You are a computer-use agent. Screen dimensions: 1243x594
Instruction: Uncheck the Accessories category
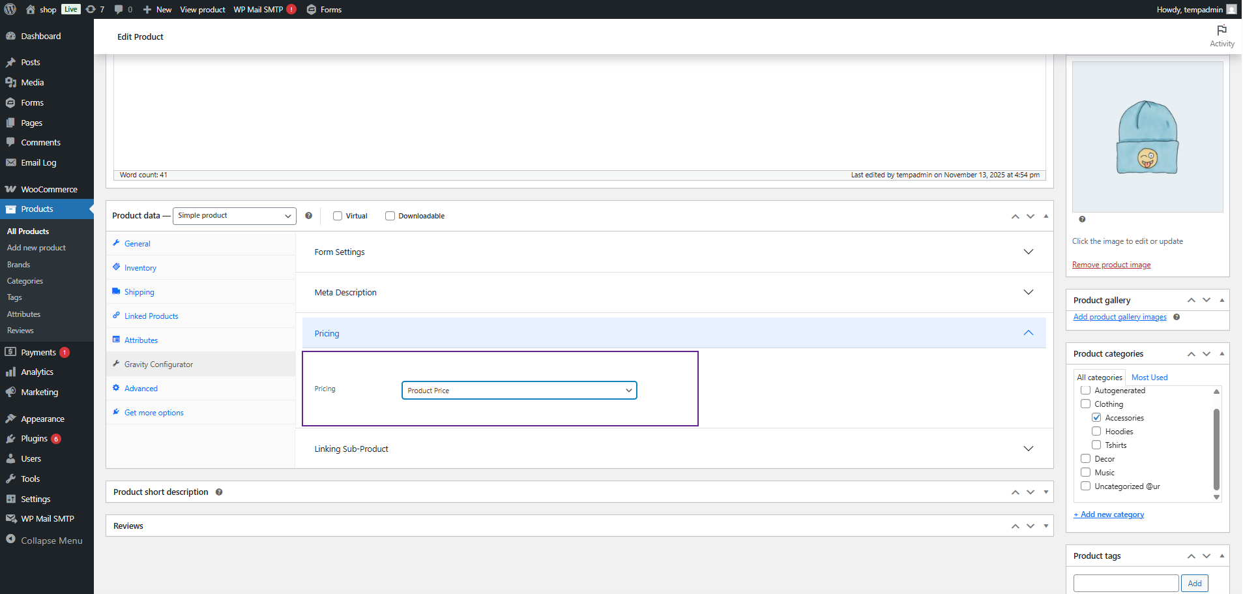(1096, 418)
